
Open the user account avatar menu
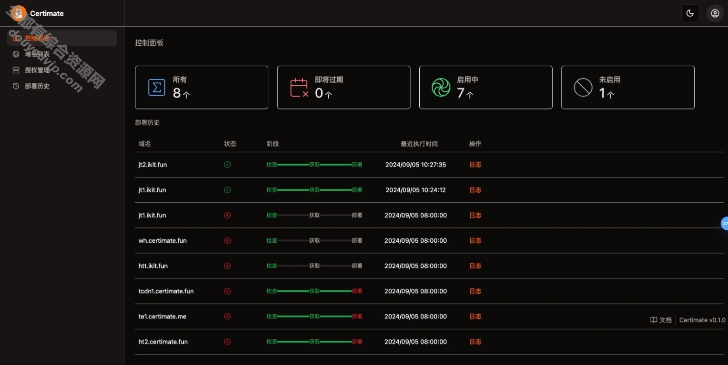(715, 13)
